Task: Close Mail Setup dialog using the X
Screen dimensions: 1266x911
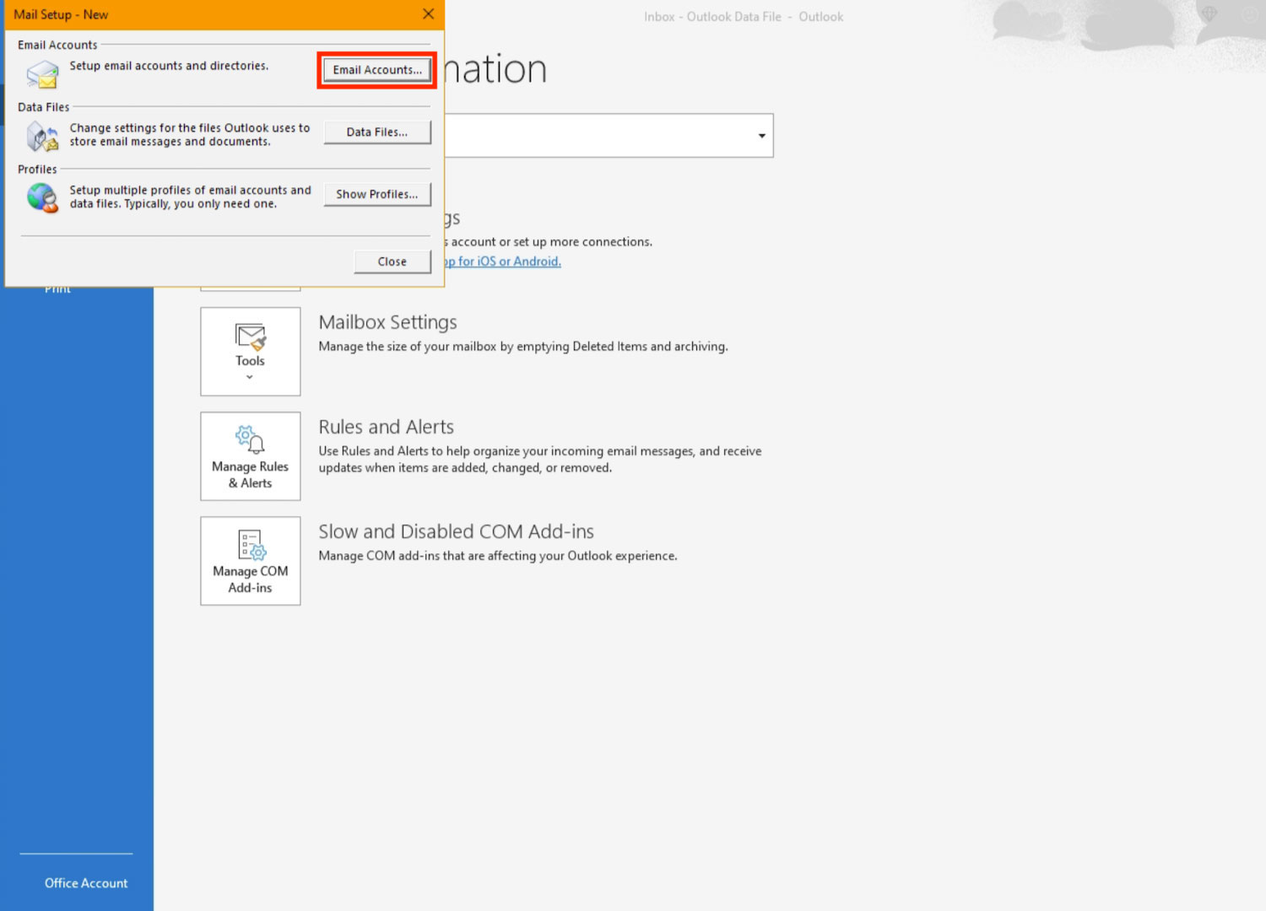Action: click(x=428, y=14)
